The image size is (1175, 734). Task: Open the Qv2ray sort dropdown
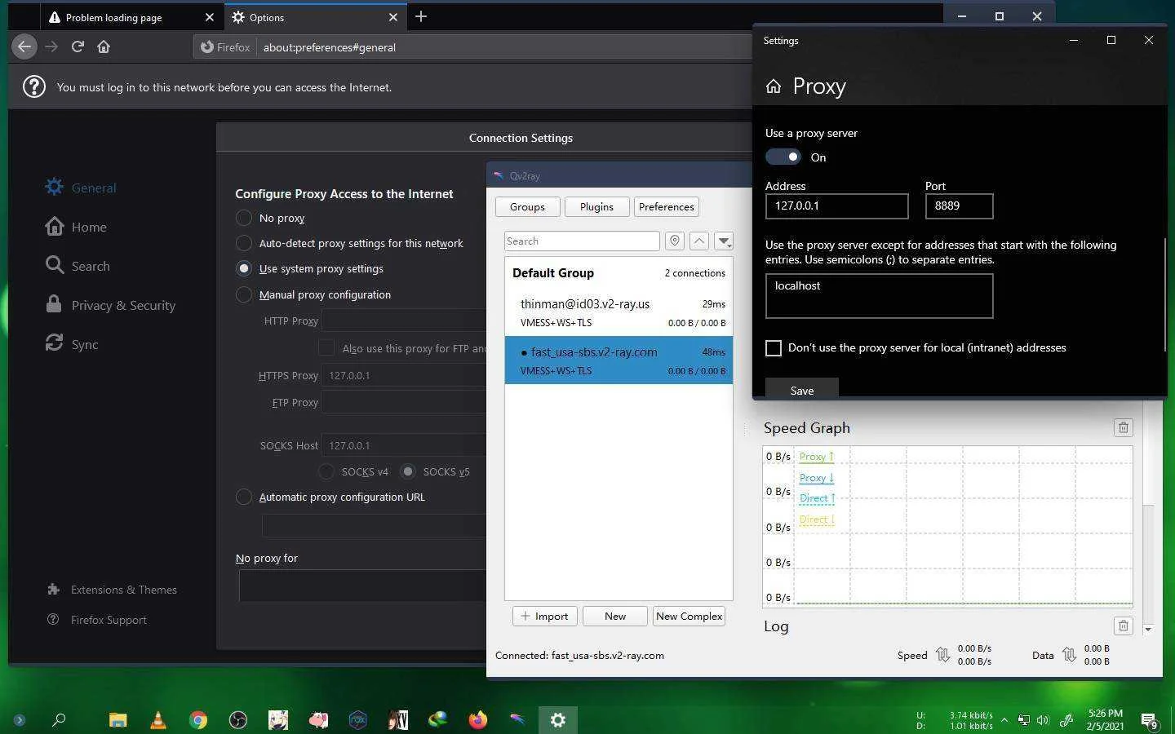tap(724, 241)
